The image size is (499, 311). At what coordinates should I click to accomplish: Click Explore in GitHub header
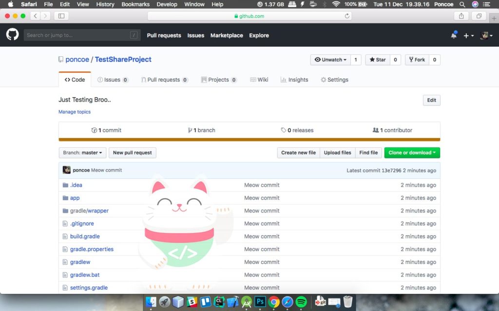(x=259, y=35)
